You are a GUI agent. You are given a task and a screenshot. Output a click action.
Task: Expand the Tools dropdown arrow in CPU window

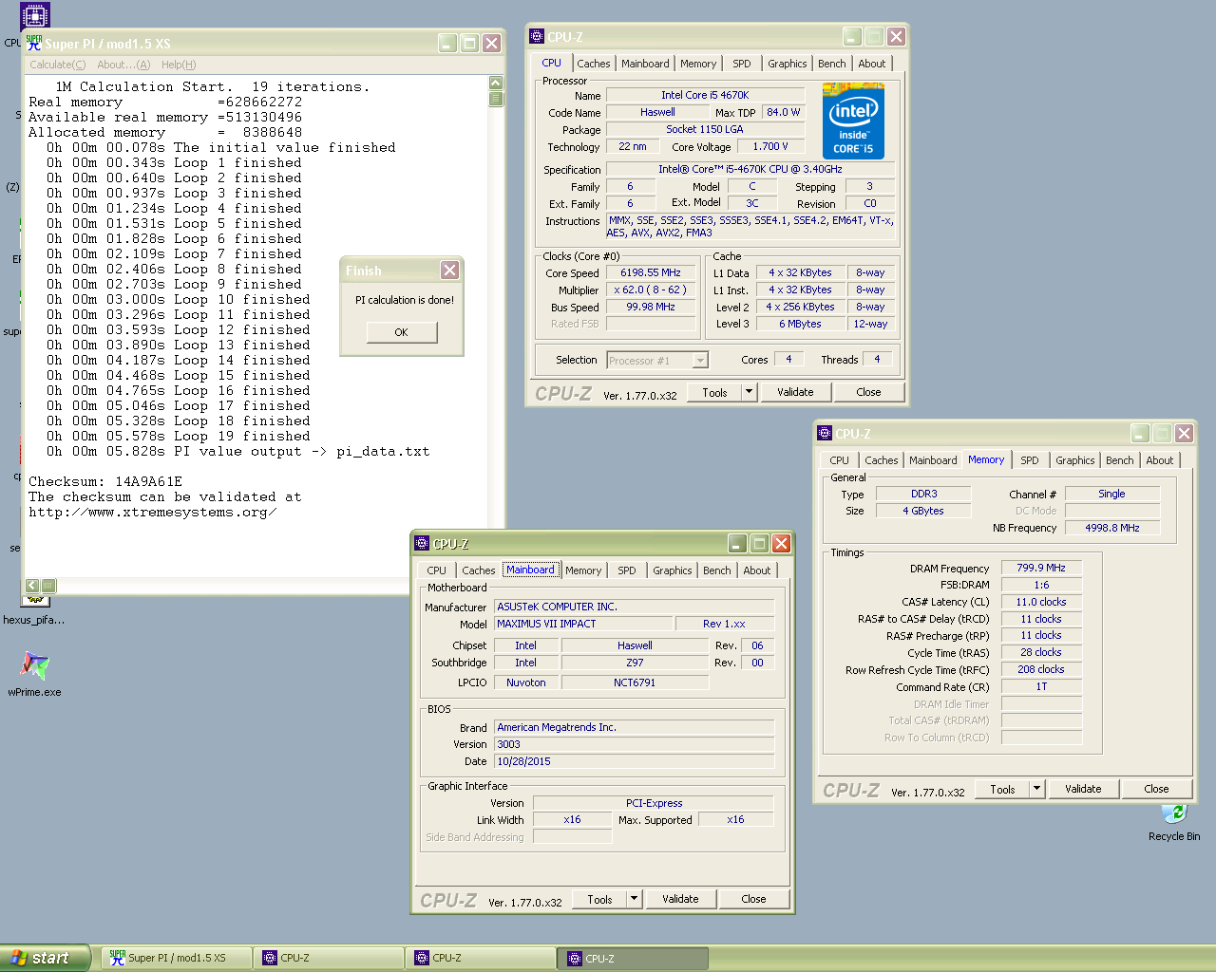749,391
